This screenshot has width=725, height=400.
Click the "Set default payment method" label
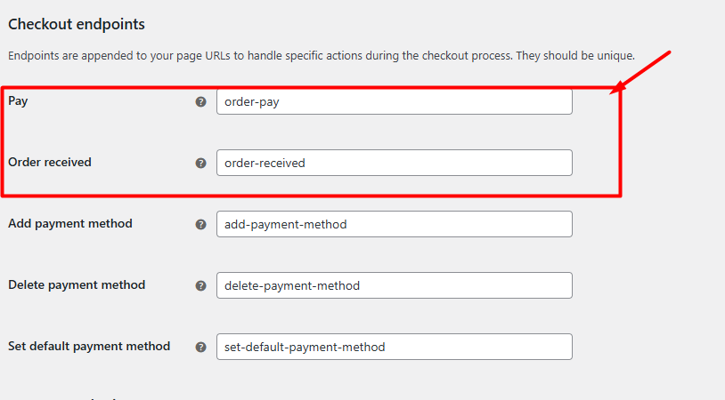coord(89,347)
